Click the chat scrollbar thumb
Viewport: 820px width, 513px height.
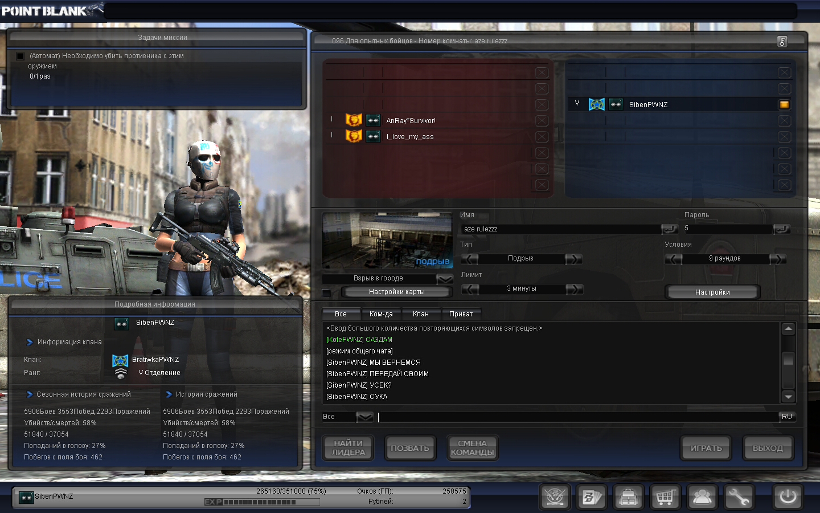pos(788,359)
